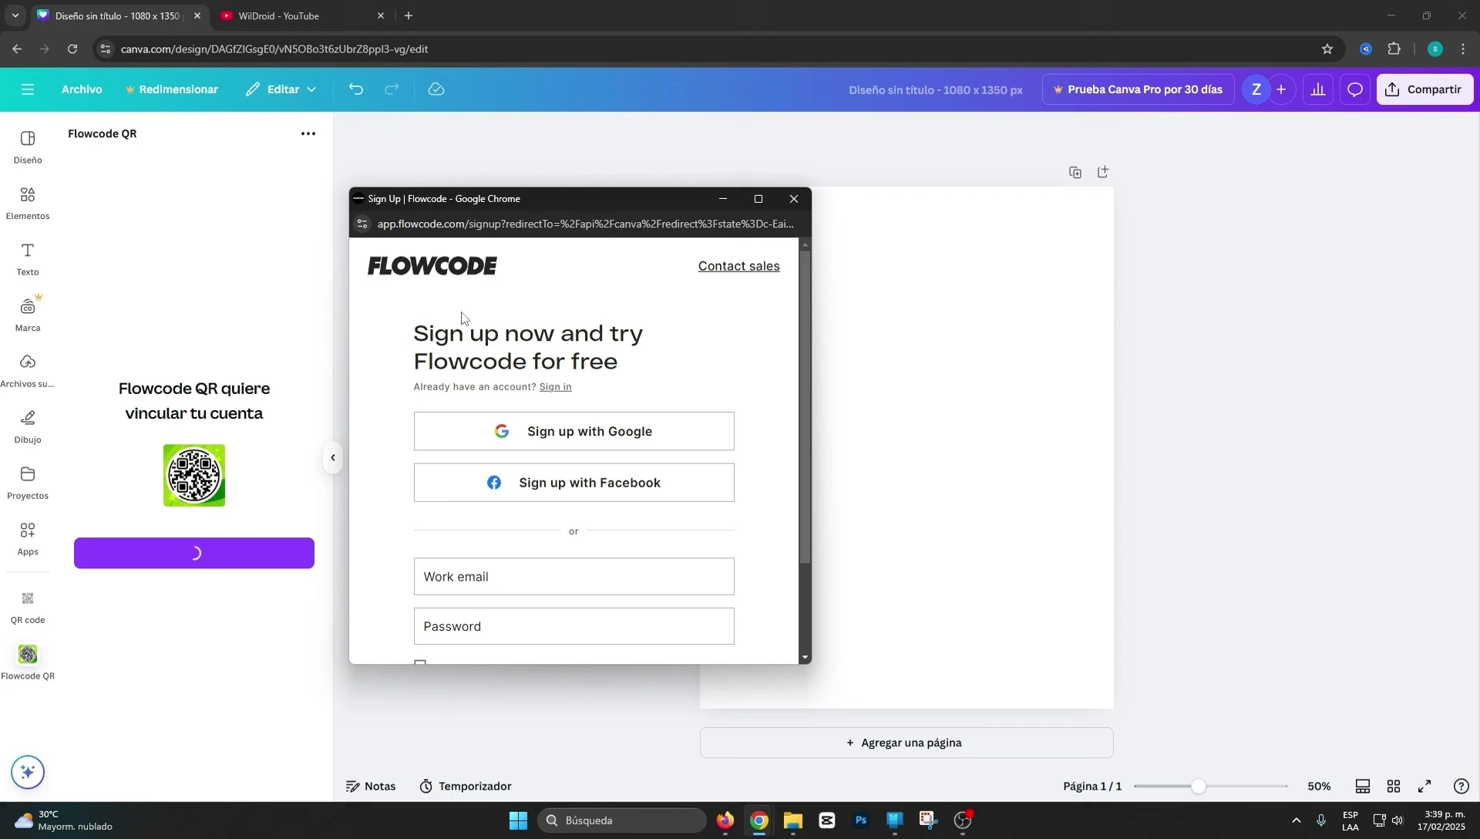This screenshot has height=839, width=1480.
Task: Click the loading purple connect button
Action: click(194, 553)
